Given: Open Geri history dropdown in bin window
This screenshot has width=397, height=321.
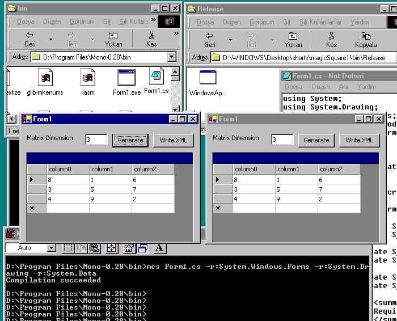Looking at the screenshot, I should [x=50, y=39].
